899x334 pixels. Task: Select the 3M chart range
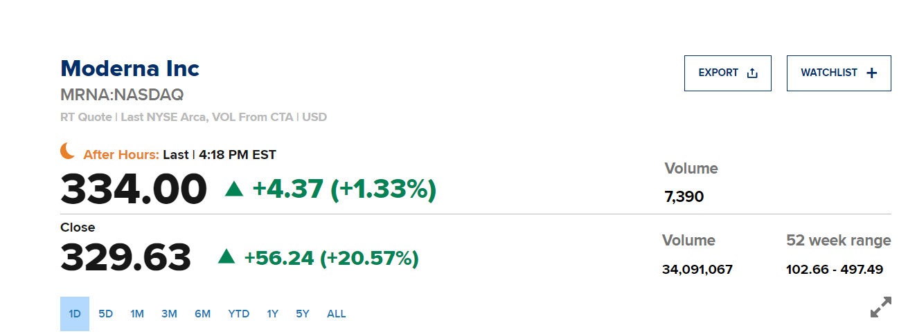point(169,314)
